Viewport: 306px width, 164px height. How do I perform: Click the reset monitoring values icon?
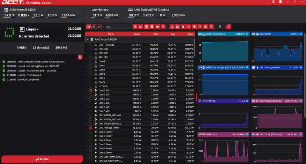pyautogui.click(x=229, y=27)
